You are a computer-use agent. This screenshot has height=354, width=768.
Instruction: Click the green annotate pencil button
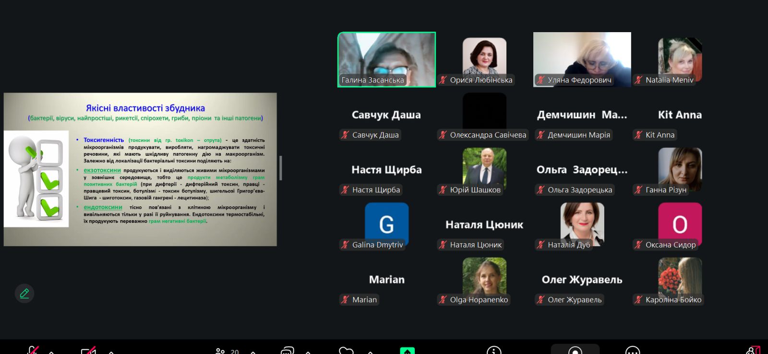[24, 293]
